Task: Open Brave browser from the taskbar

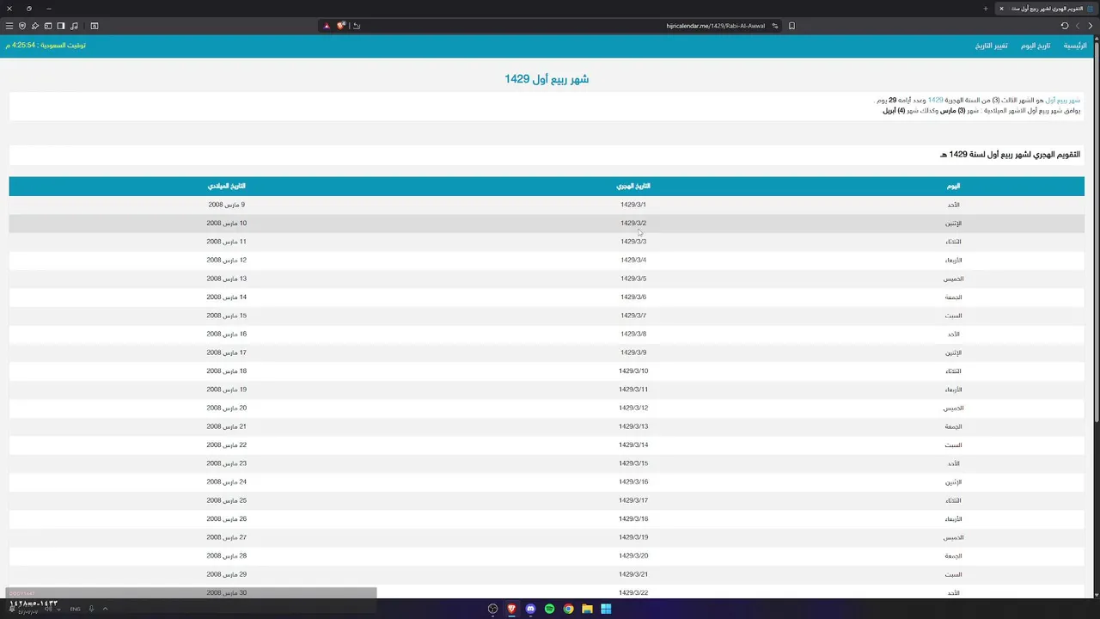Action: pos(511,609)
